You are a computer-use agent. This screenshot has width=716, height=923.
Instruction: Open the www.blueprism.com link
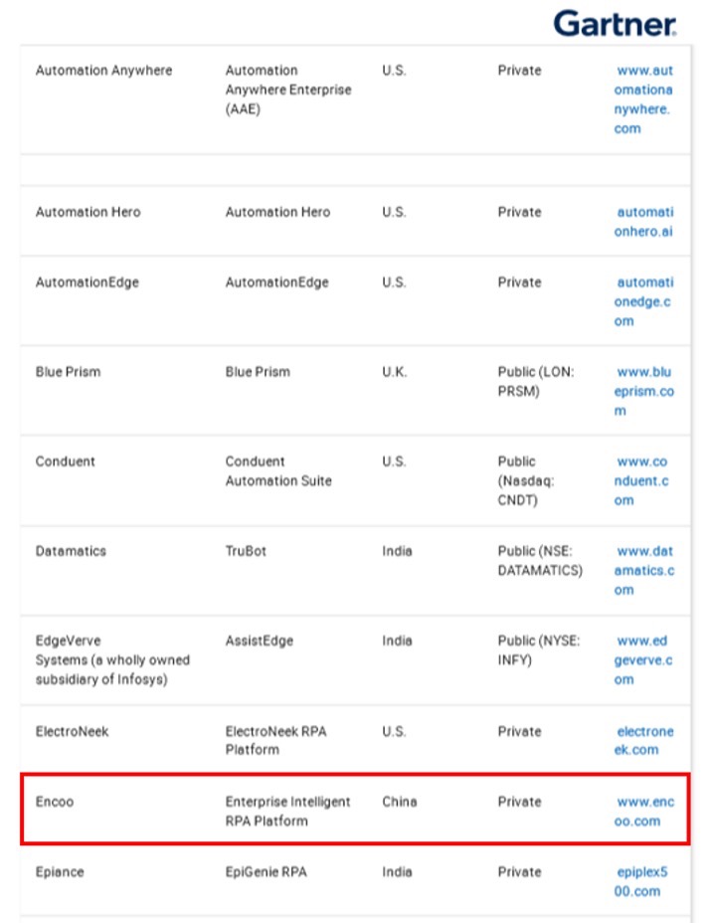(643, 391)
